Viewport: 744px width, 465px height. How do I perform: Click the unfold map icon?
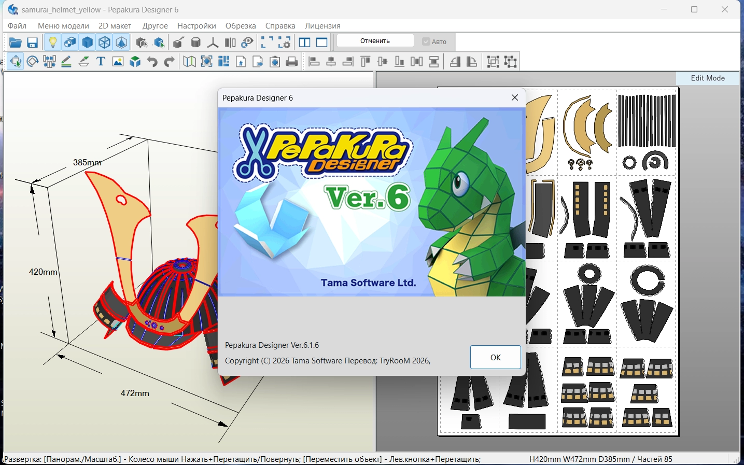click(x=189, y=62)
